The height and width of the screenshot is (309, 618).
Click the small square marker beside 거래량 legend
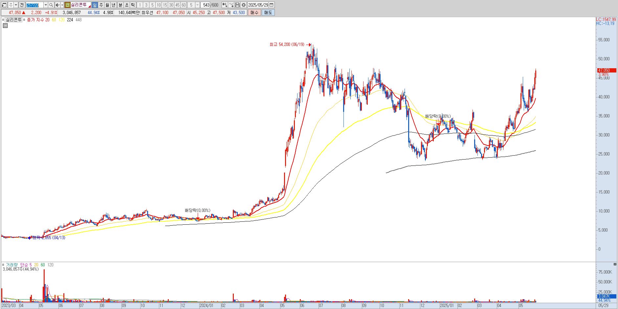tap(3, 265)
